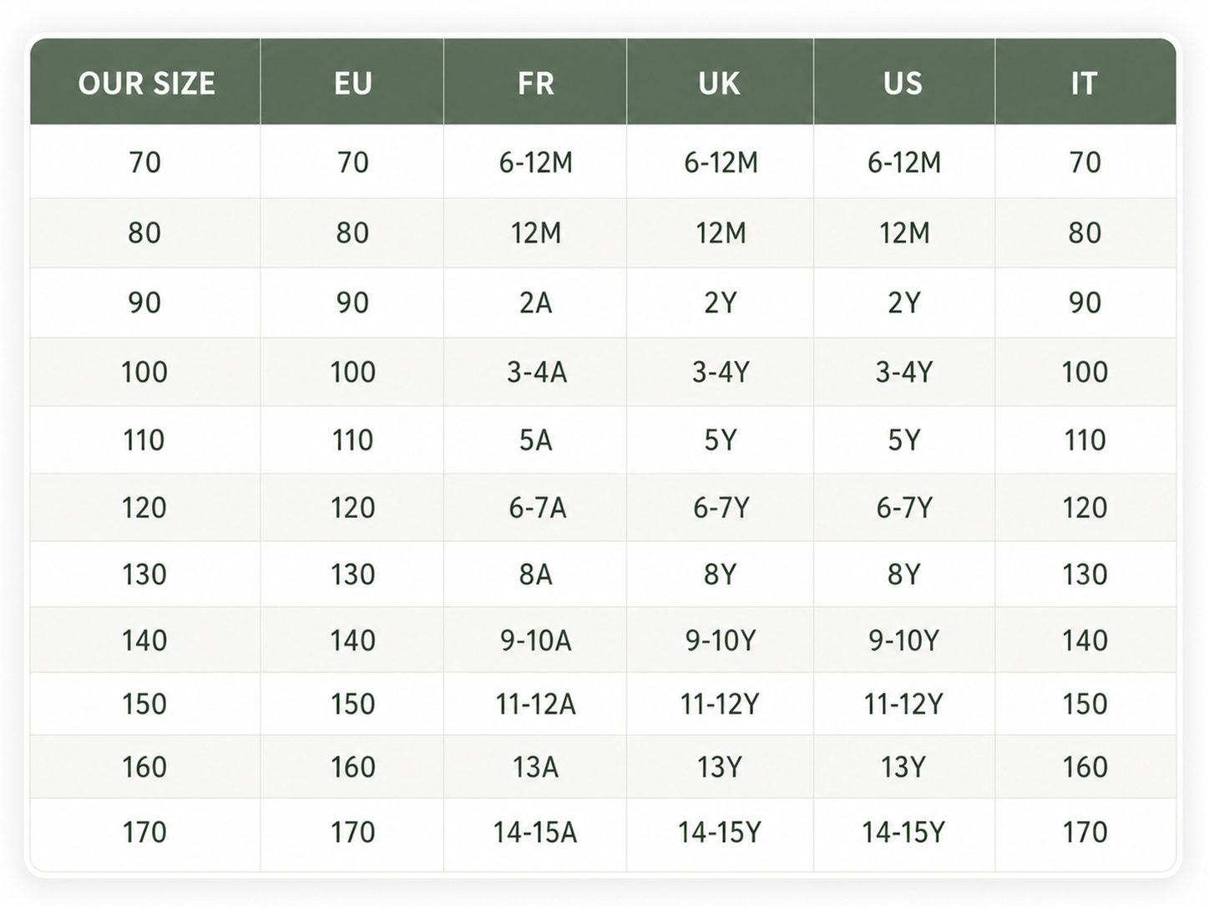
Task: Select the 6-7A cell in FR column
Action: click(537, 507)
